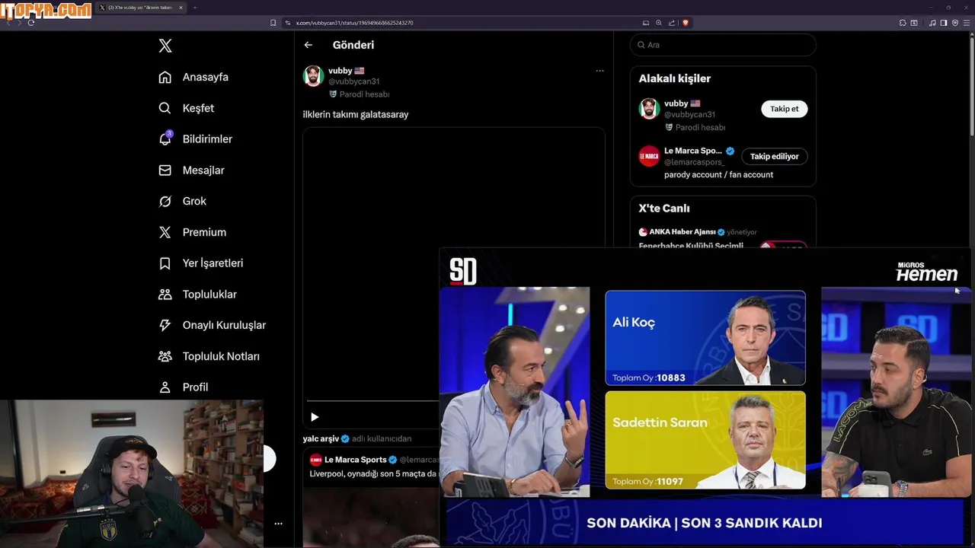Open Grok icon in sidebar
Viewport: 975px width, 548px height.
(165, 201)
